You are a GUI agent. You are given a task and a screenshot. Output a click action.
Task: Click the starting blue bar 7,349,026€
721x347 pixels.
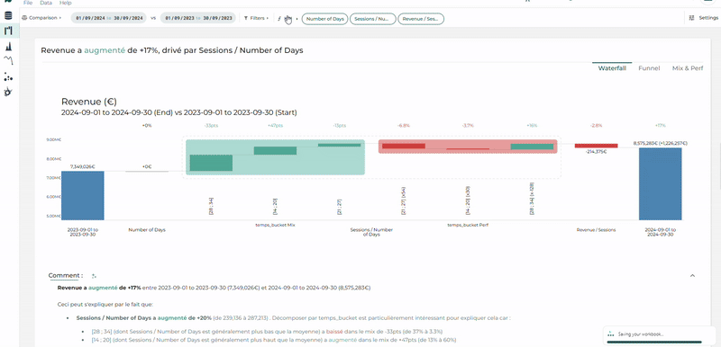83,196
